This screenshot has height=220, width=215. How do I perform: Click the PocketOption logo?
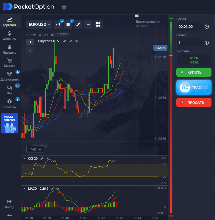(29, 7)
